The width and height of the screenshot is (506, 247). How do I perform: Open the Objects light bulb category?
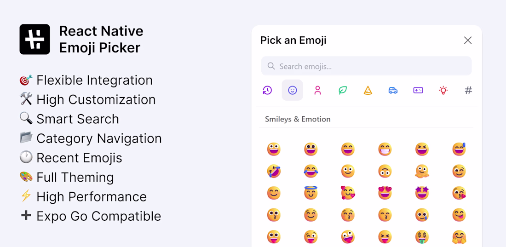[x=443, y=90]
